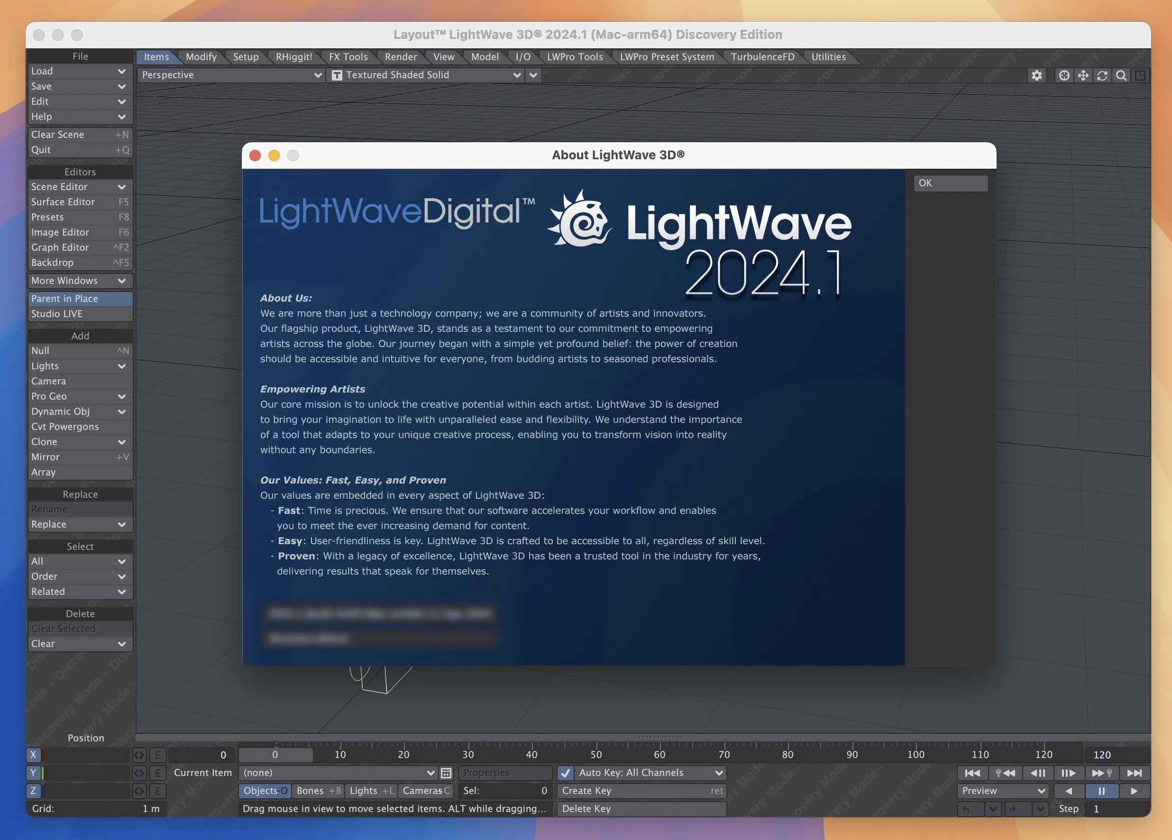Toggle the Y axis channel button
Viewport: 1172px width, 840px height.
pos(34,773)
